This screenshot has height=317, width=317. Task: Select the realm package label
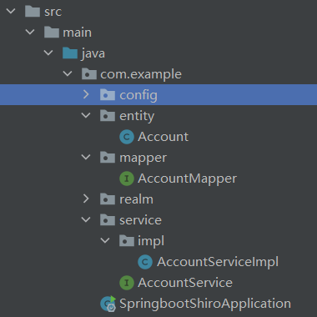pos(136,199)
